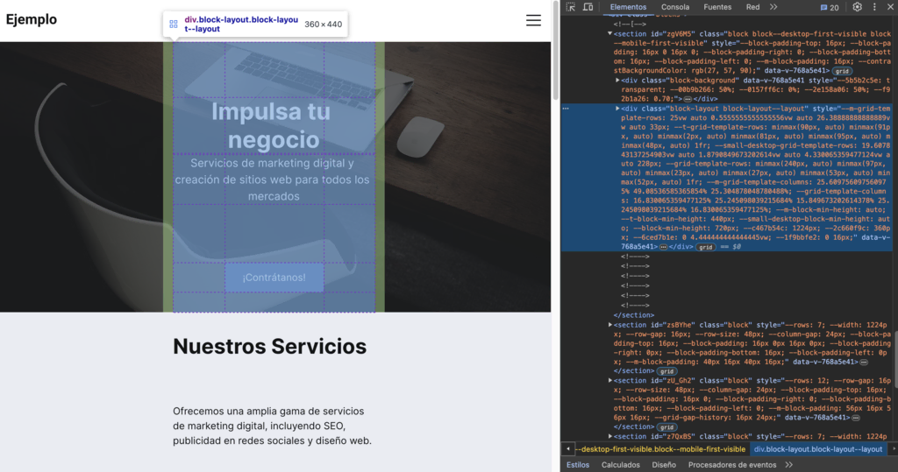Open the DevTools three-dot customize menu
Viewport: 898px width, 472px height.
point(873,7)
